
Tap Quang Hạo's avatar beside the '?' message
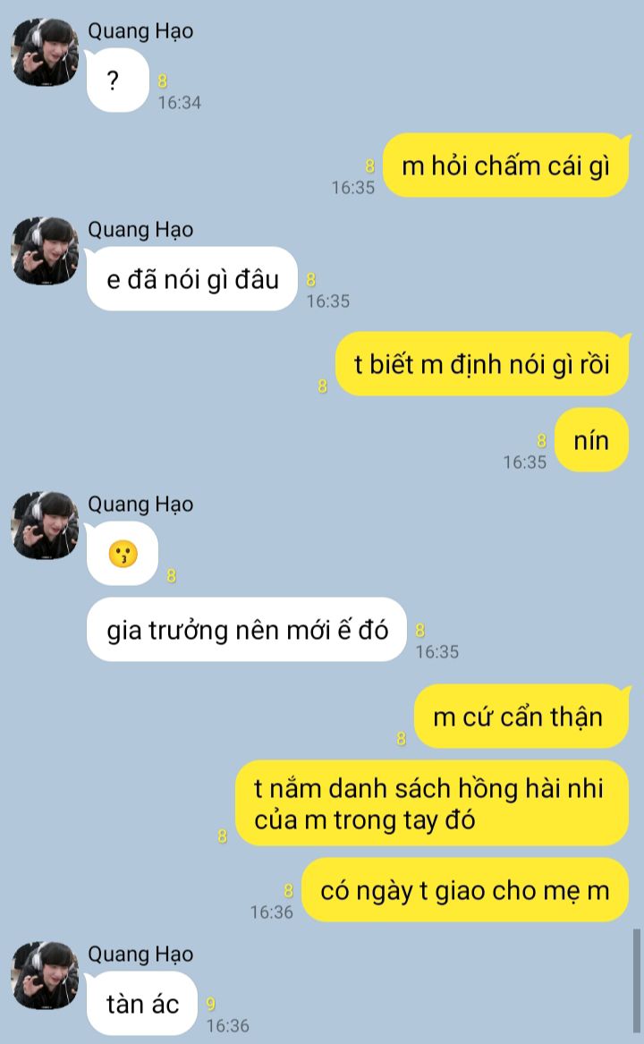[46, 52]
